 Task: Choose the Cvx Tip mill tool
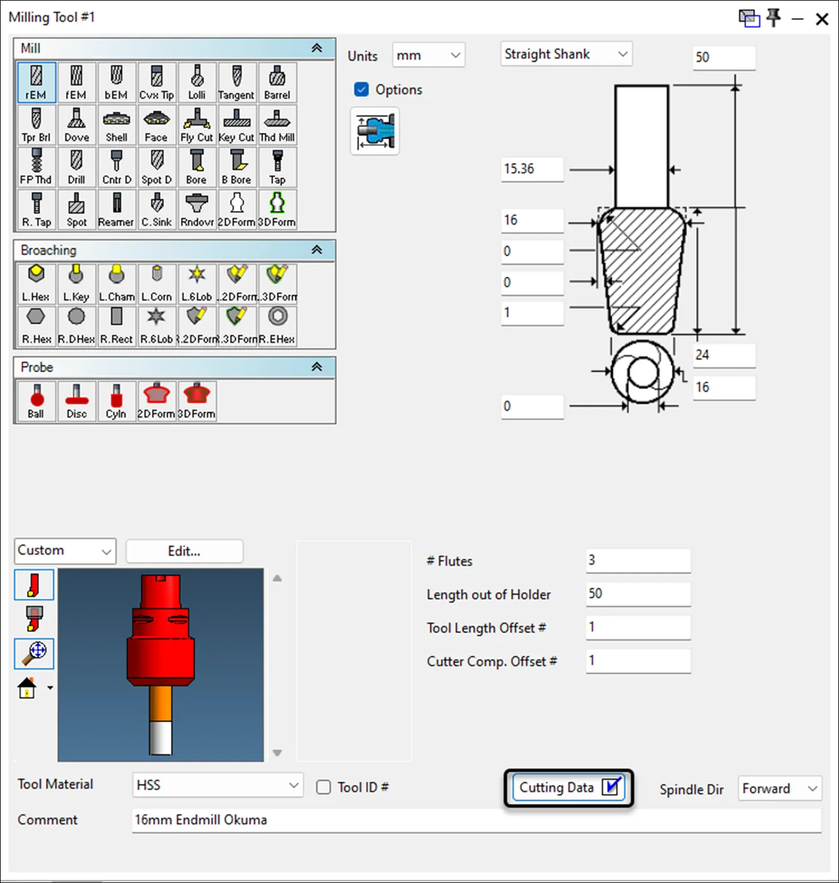tap(156, 82)
